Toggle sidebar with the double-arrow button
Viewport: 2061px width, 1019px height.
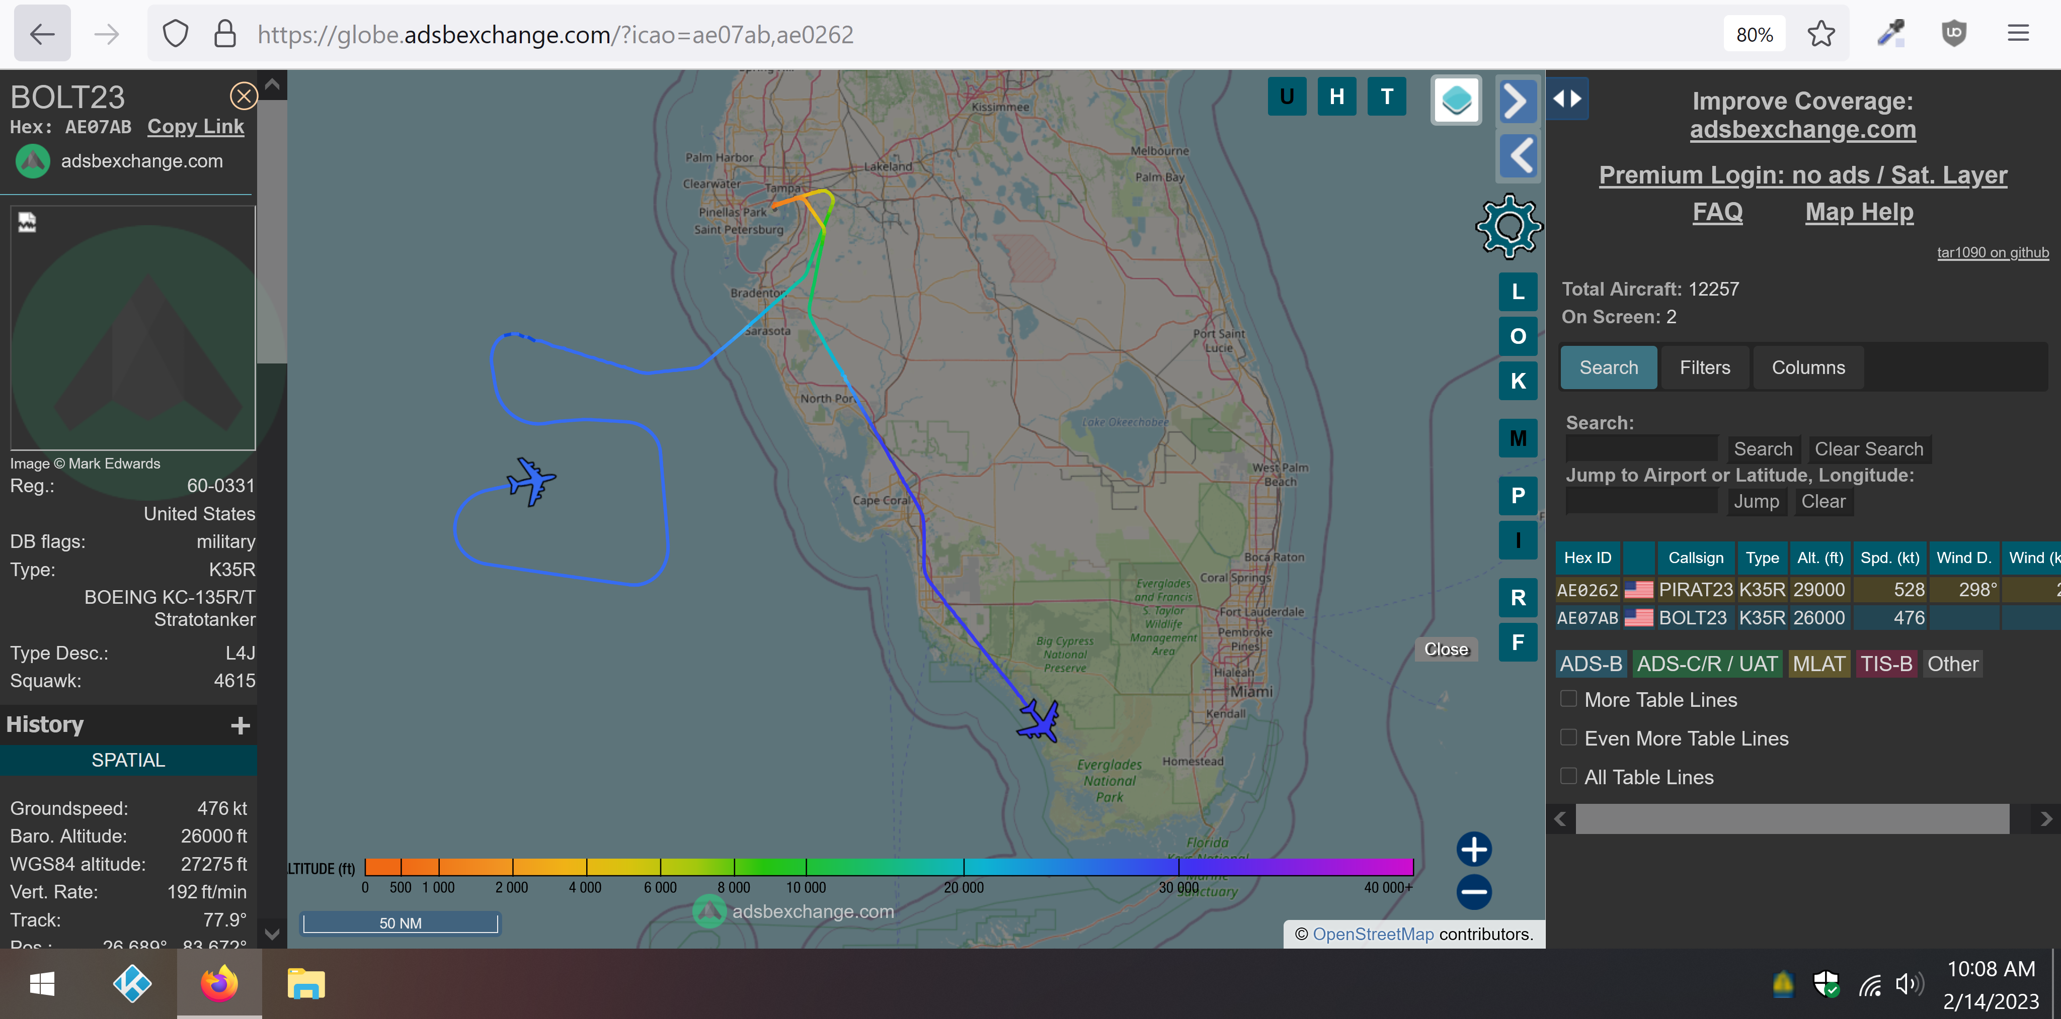[1567, 99]
